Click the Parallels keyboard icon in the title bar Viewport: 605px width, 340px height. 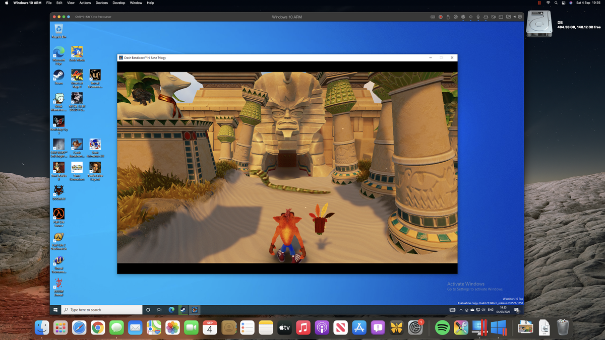tap(433, 17)
